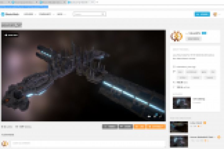This screenshot has width=224, height=149.
Task: Click the magnifier icon inside the search box
Action: (103, 14)
